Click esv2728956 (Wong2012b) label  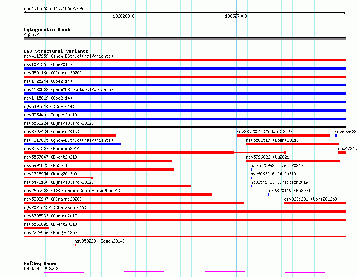click(51, 233)
